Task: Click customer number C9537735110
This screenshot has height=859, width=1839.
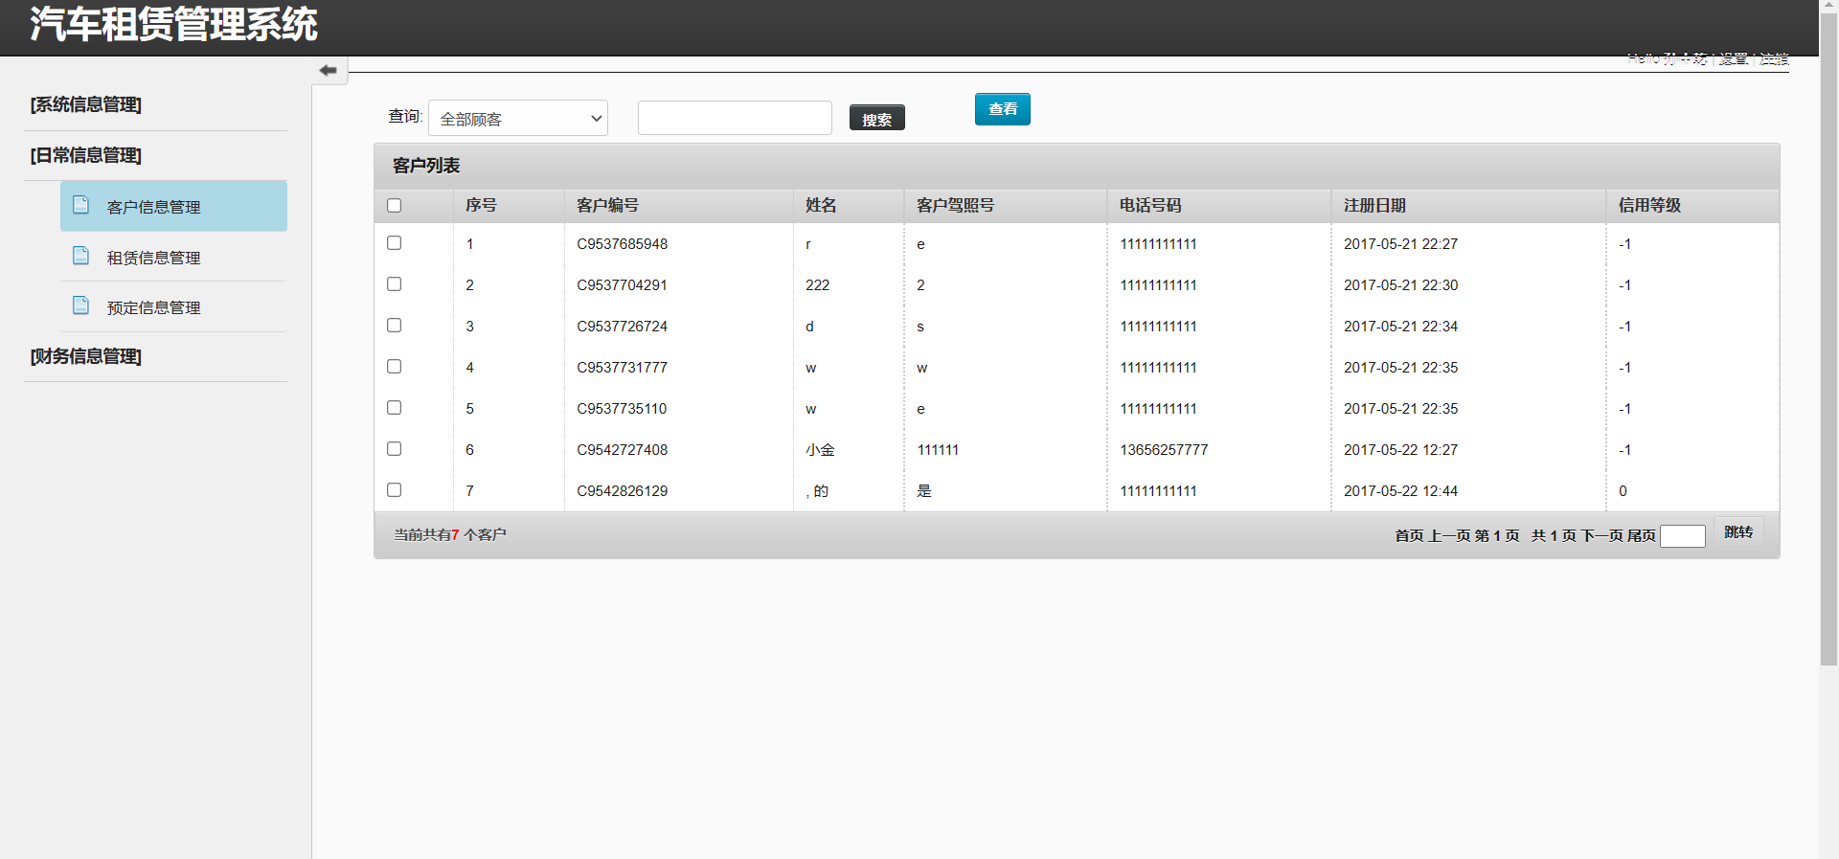Action: pos(622,409)
